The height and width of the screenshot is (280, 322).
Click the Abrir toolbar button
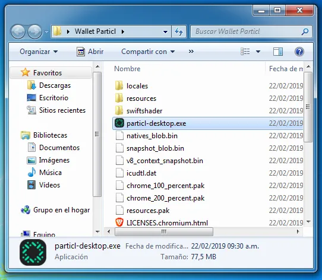[x=90, y=52]
